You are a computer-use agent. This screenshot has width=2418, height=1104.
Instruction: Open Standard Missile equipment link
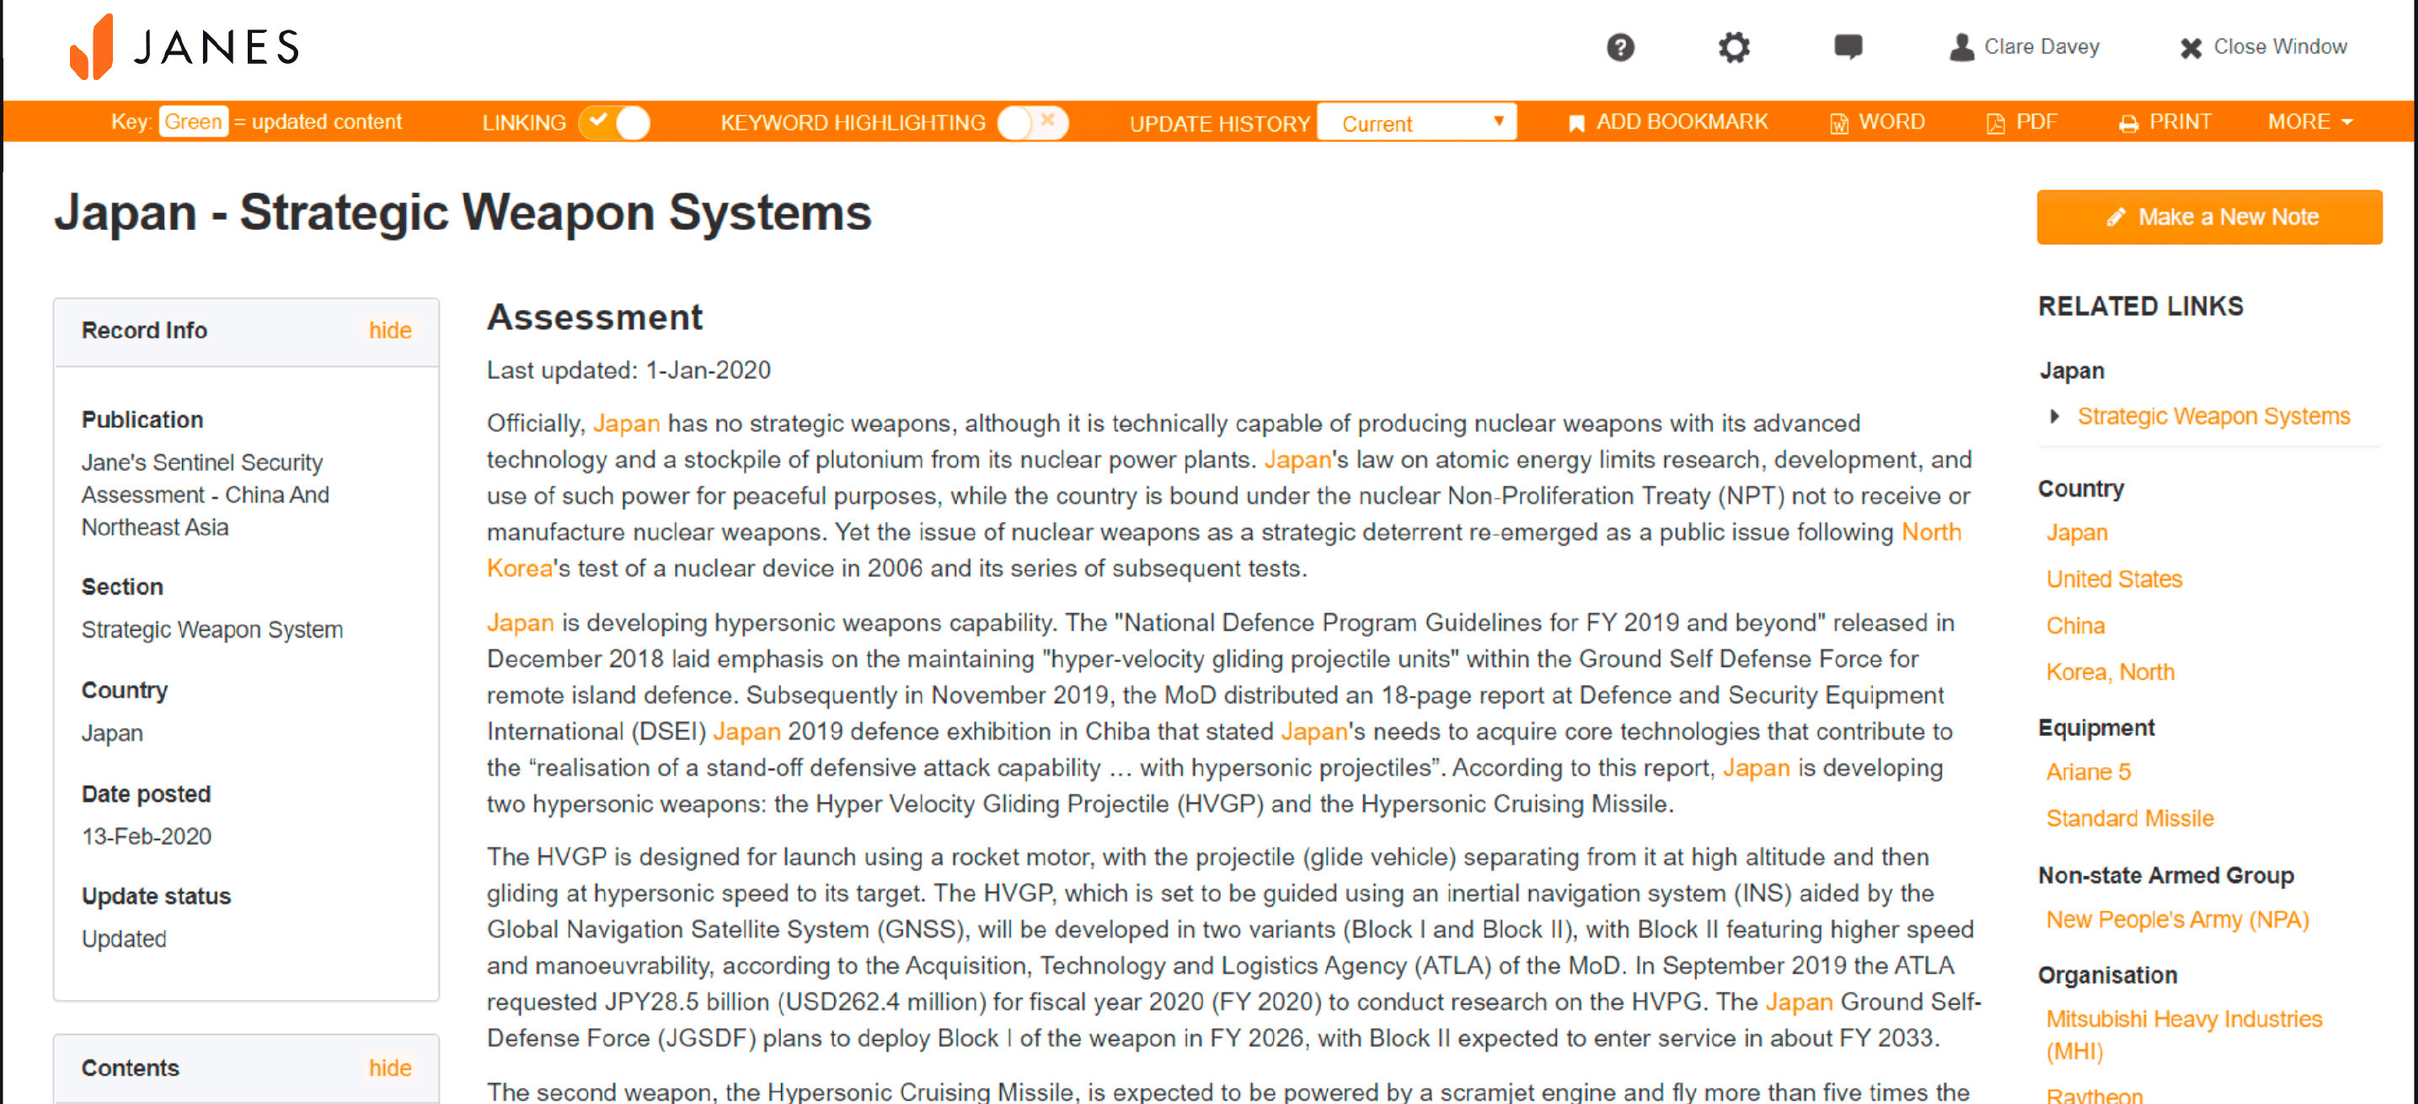(x=2129, y=818)
